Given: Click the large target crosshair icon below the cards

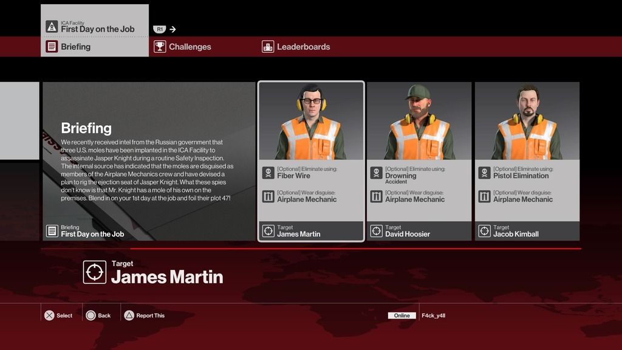Looking at the screenshot, I should [x=94, y=272].
